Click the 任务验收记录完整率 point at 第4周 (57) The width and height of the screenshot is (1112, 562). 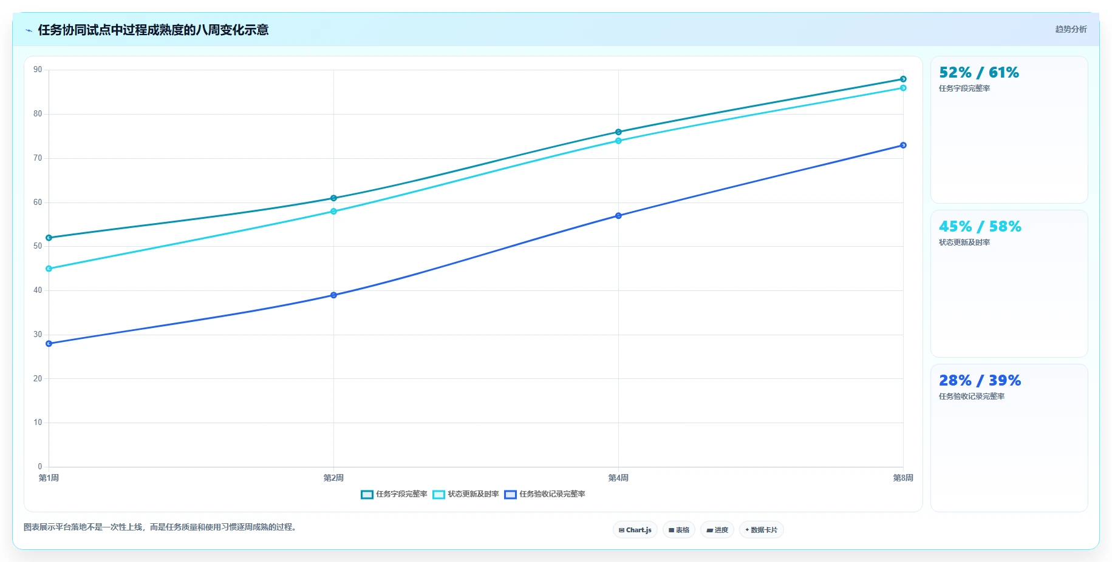click(x=618, y=216)
